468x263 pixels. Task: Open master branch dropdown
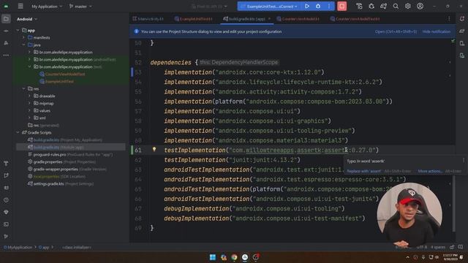pyautogui.click(x=80, y=7)
